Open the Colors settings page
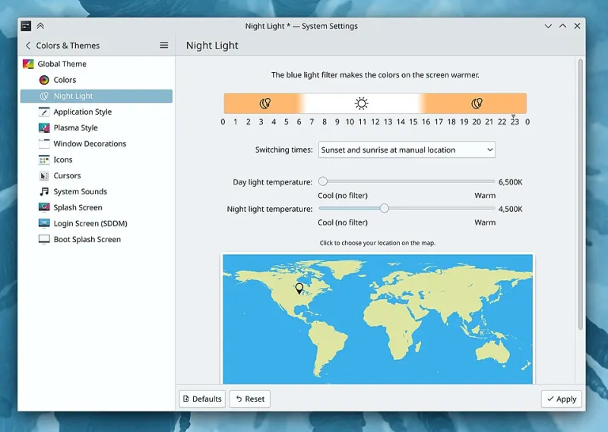The image size is (608, 432). (x=97, y=80)
